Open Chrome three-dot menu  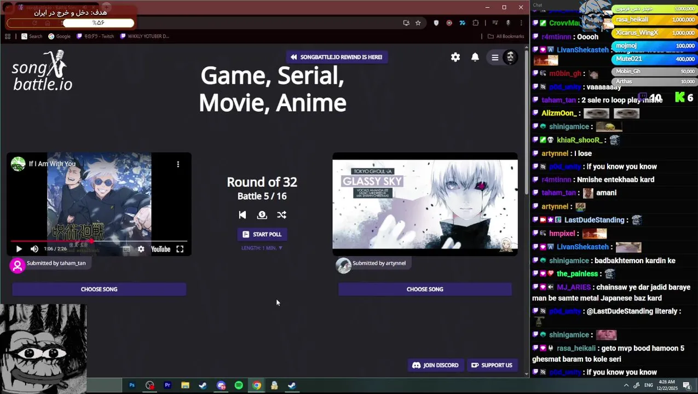click(521, 23)
